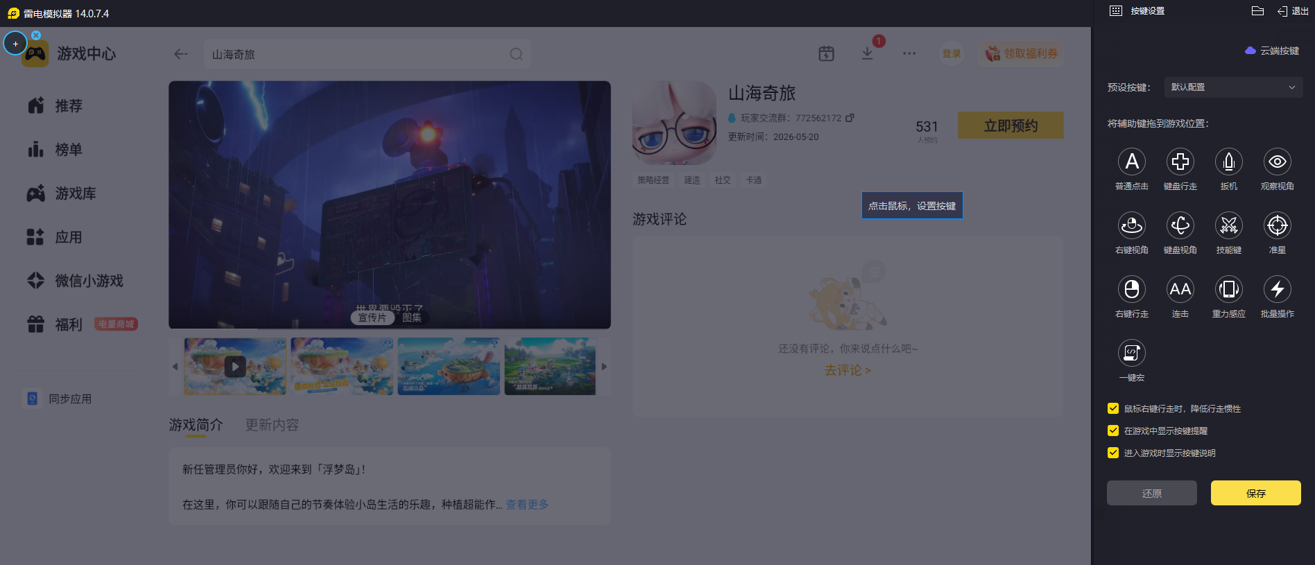
Task: Click the yellow 保存 save button
Action: (1256, 493)
